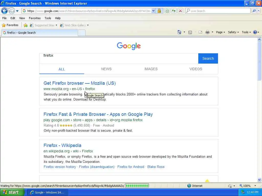262x196 pixels.
Task: Click the Home icon in command bar
Action: click(x=179, y=32)
